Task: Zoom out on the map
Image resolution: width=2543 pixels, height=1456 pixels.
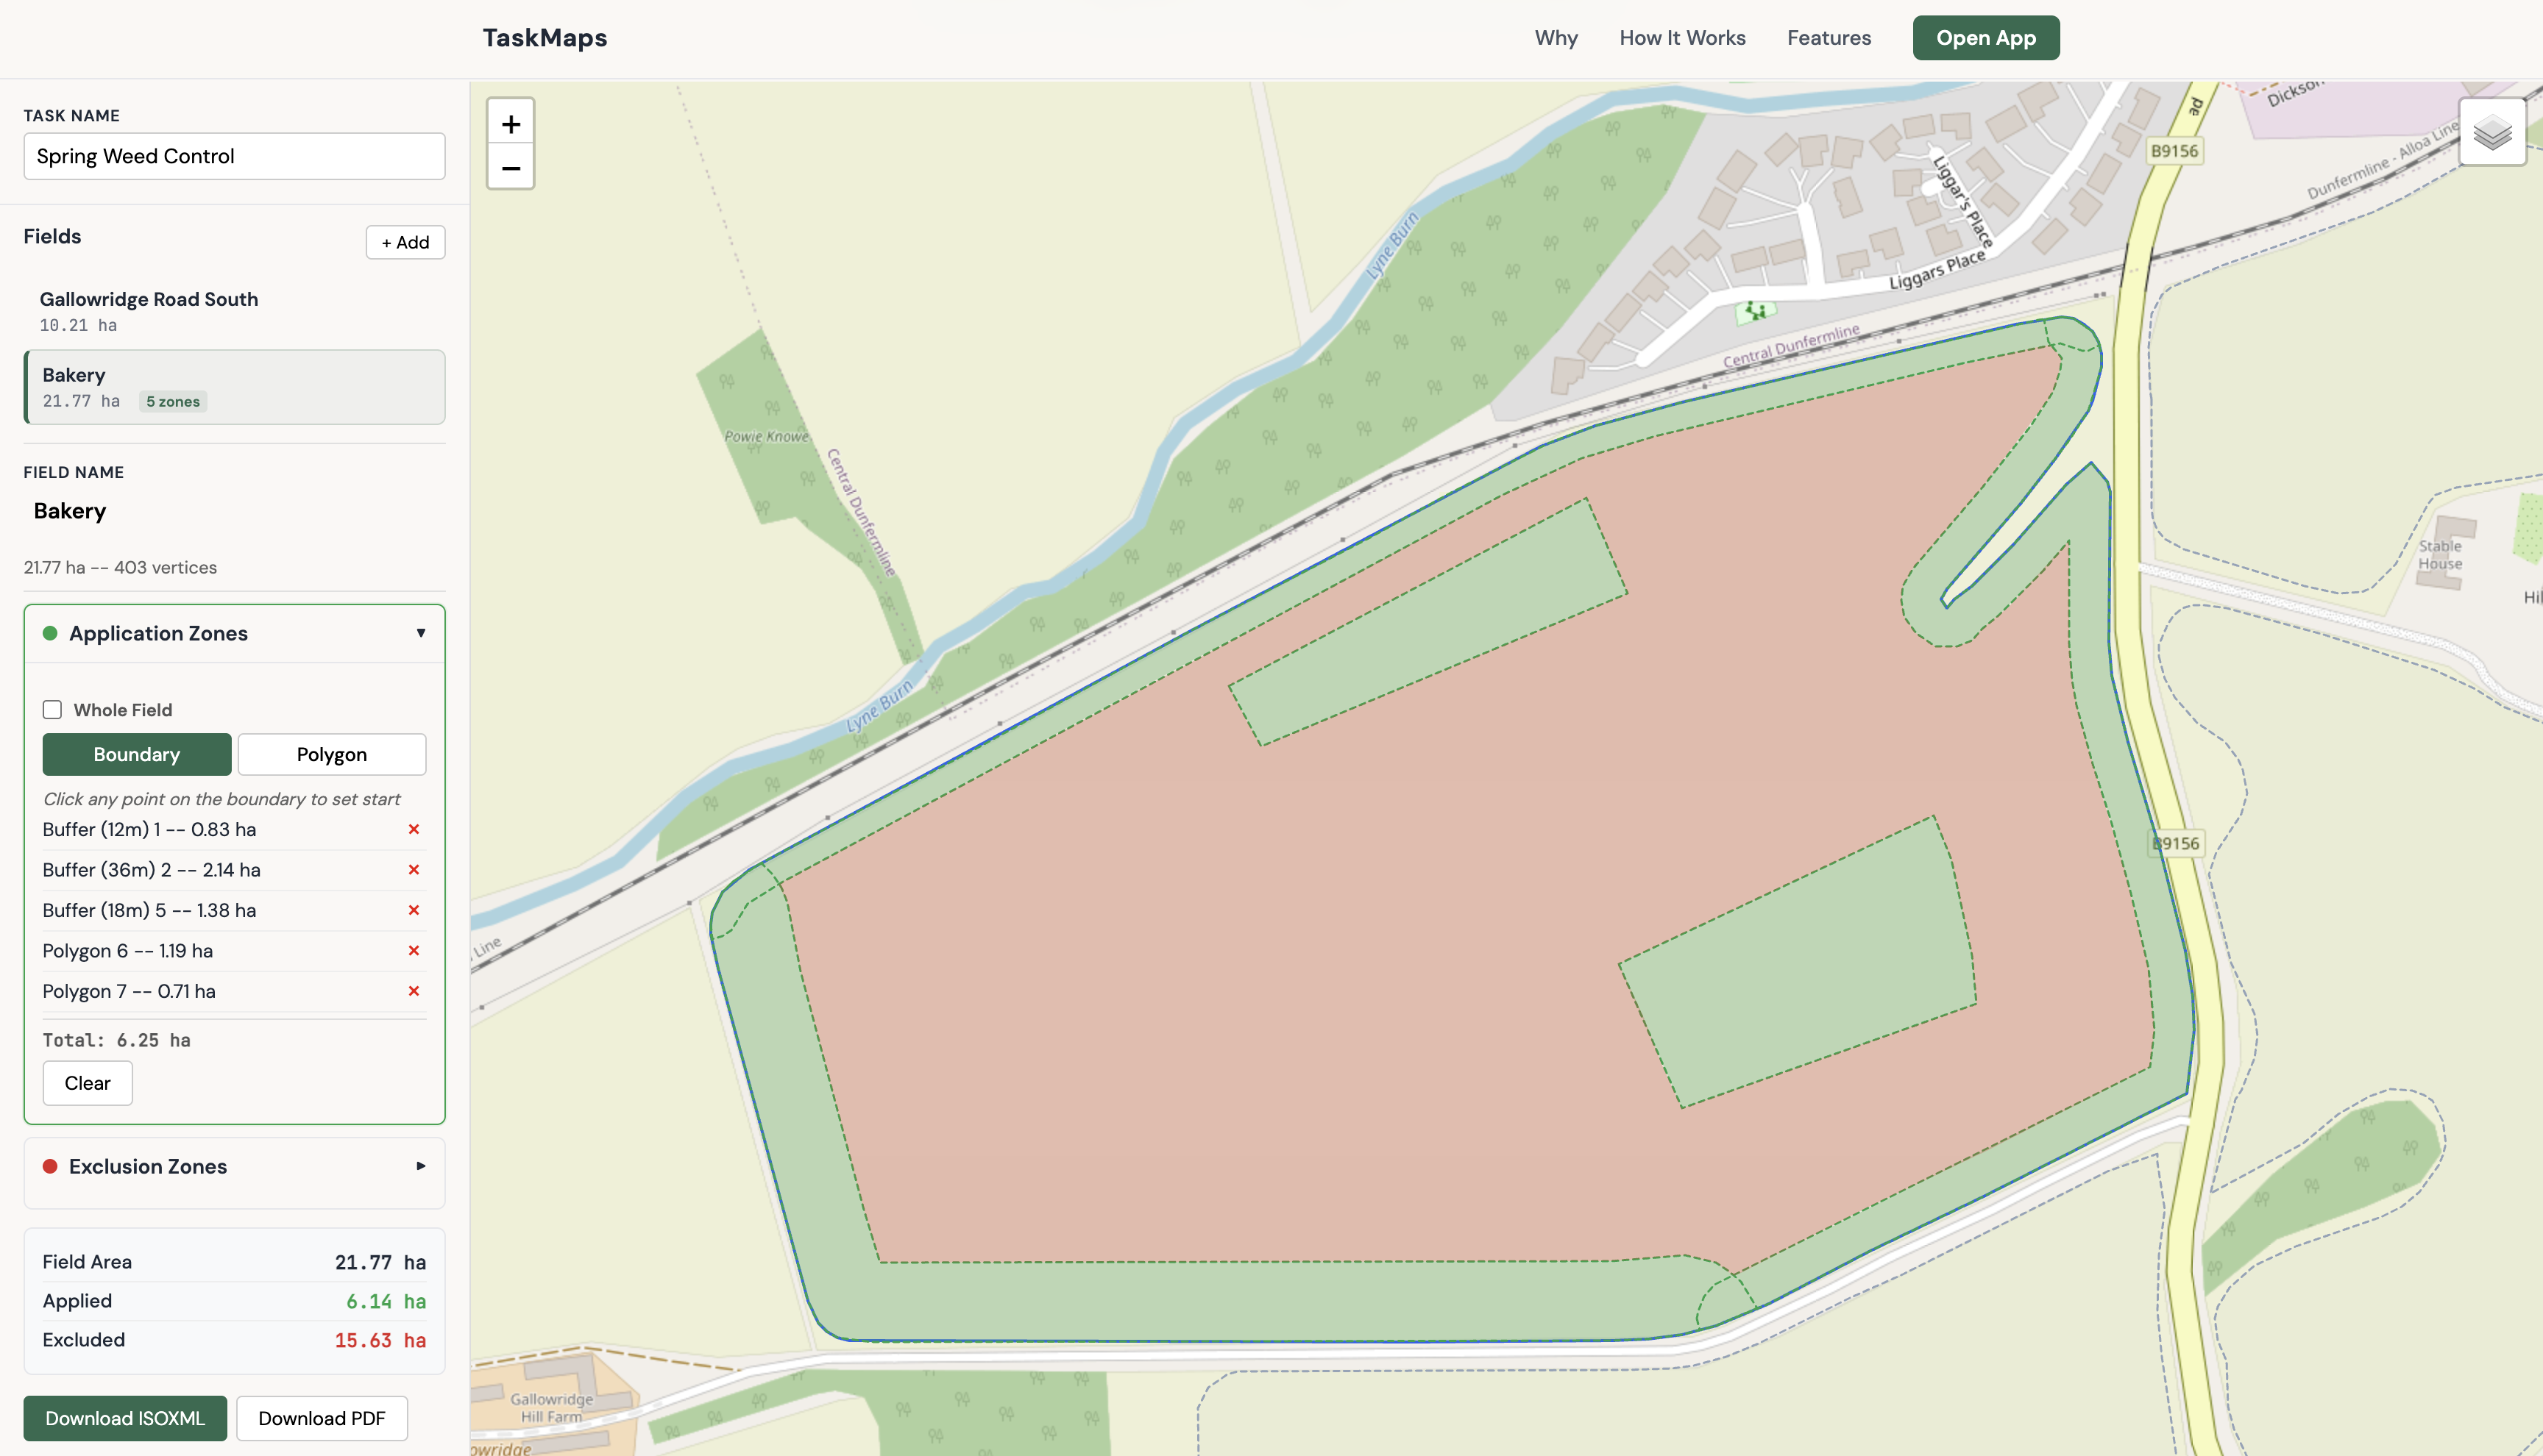Action: click(x=511, y=167)
